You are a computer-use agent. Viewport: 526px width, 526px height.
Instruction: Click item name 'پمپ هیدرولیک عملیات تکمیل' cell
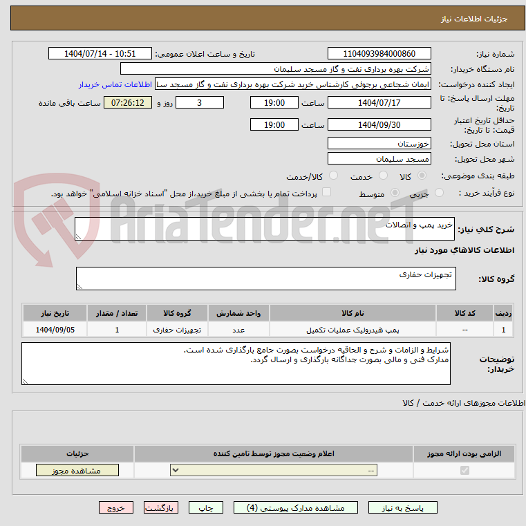point(353,330)
